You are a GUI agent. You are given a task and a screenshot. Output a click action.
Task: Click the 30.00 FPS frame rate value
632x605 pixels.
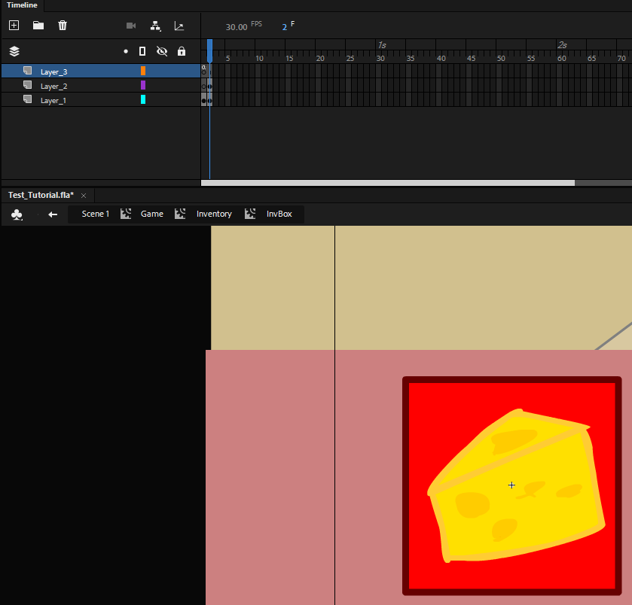[237, 27]
